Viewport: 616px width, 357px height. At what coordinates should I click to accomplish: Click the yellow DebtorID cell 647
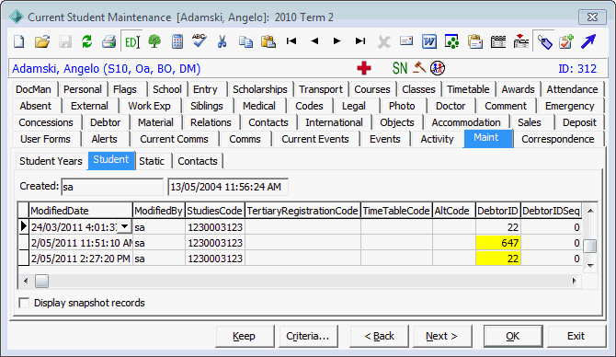click(x=498, y=243)
